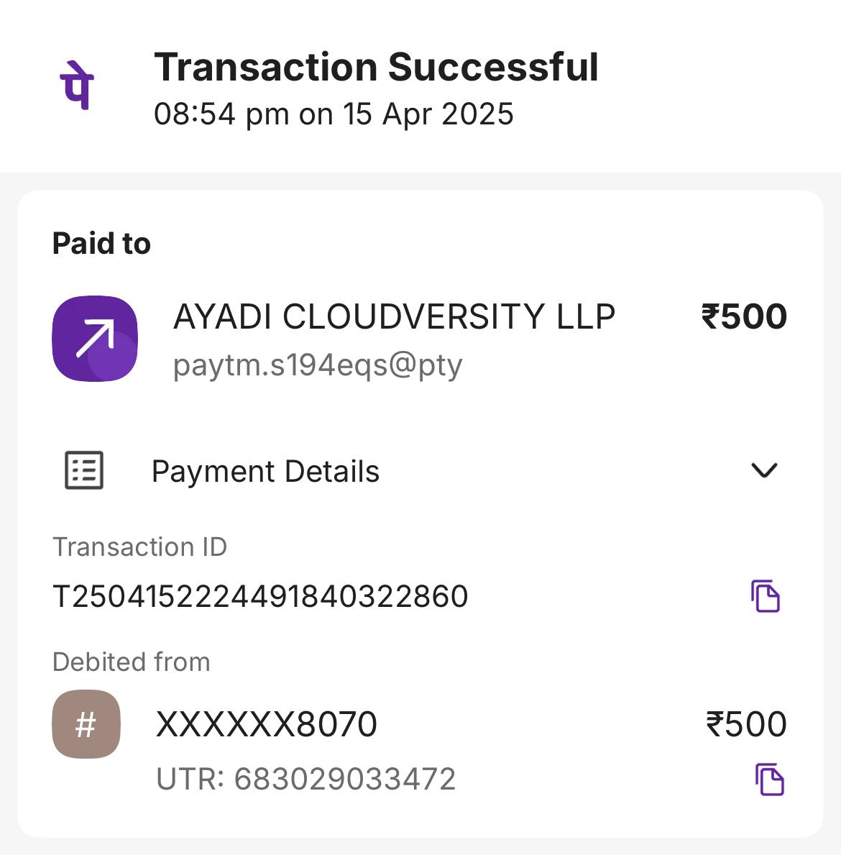Click the Paid to label
The height and width of the screenshot is (855, 841).
pyautogui.click(x=101, y=244)
